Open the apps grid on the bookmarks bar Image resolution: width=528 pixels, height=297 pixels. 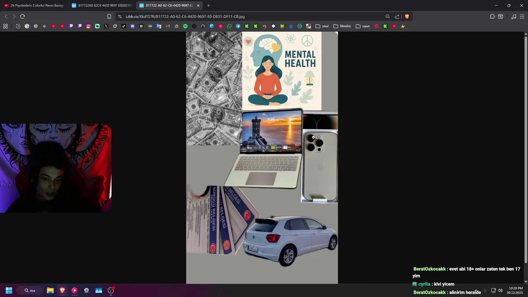point(5,26)
